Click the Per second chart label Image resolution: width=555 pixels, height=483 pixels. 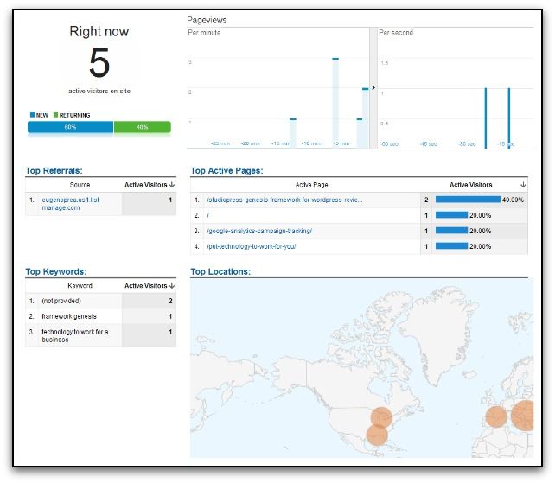pyautogui.click(x=396, y=33)
